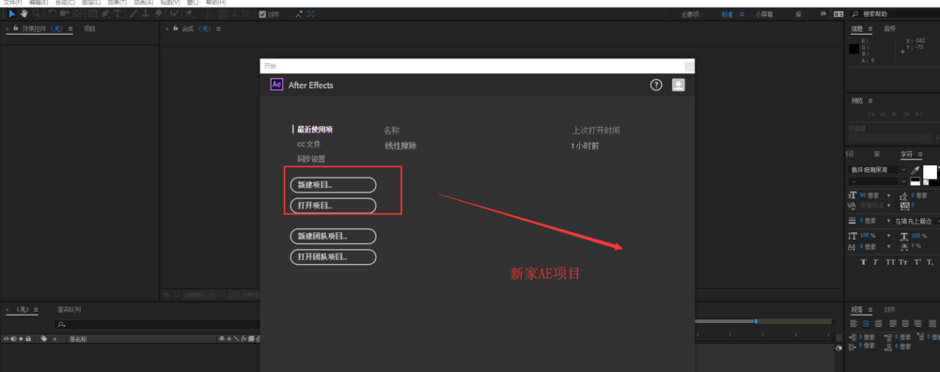The width and height of the screenshot is (940, 372).
Task: Expand the workspace overflow chevrons
Action: click(823, 13)
